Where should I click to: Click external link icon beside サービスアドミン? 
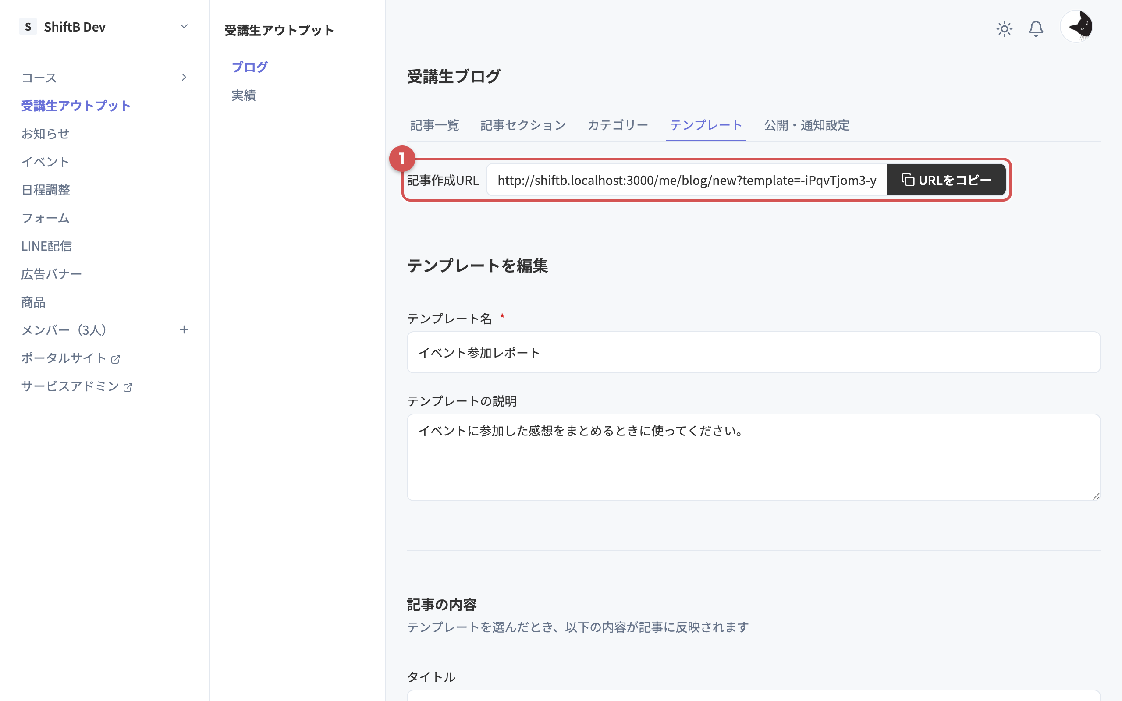[128, 387]
